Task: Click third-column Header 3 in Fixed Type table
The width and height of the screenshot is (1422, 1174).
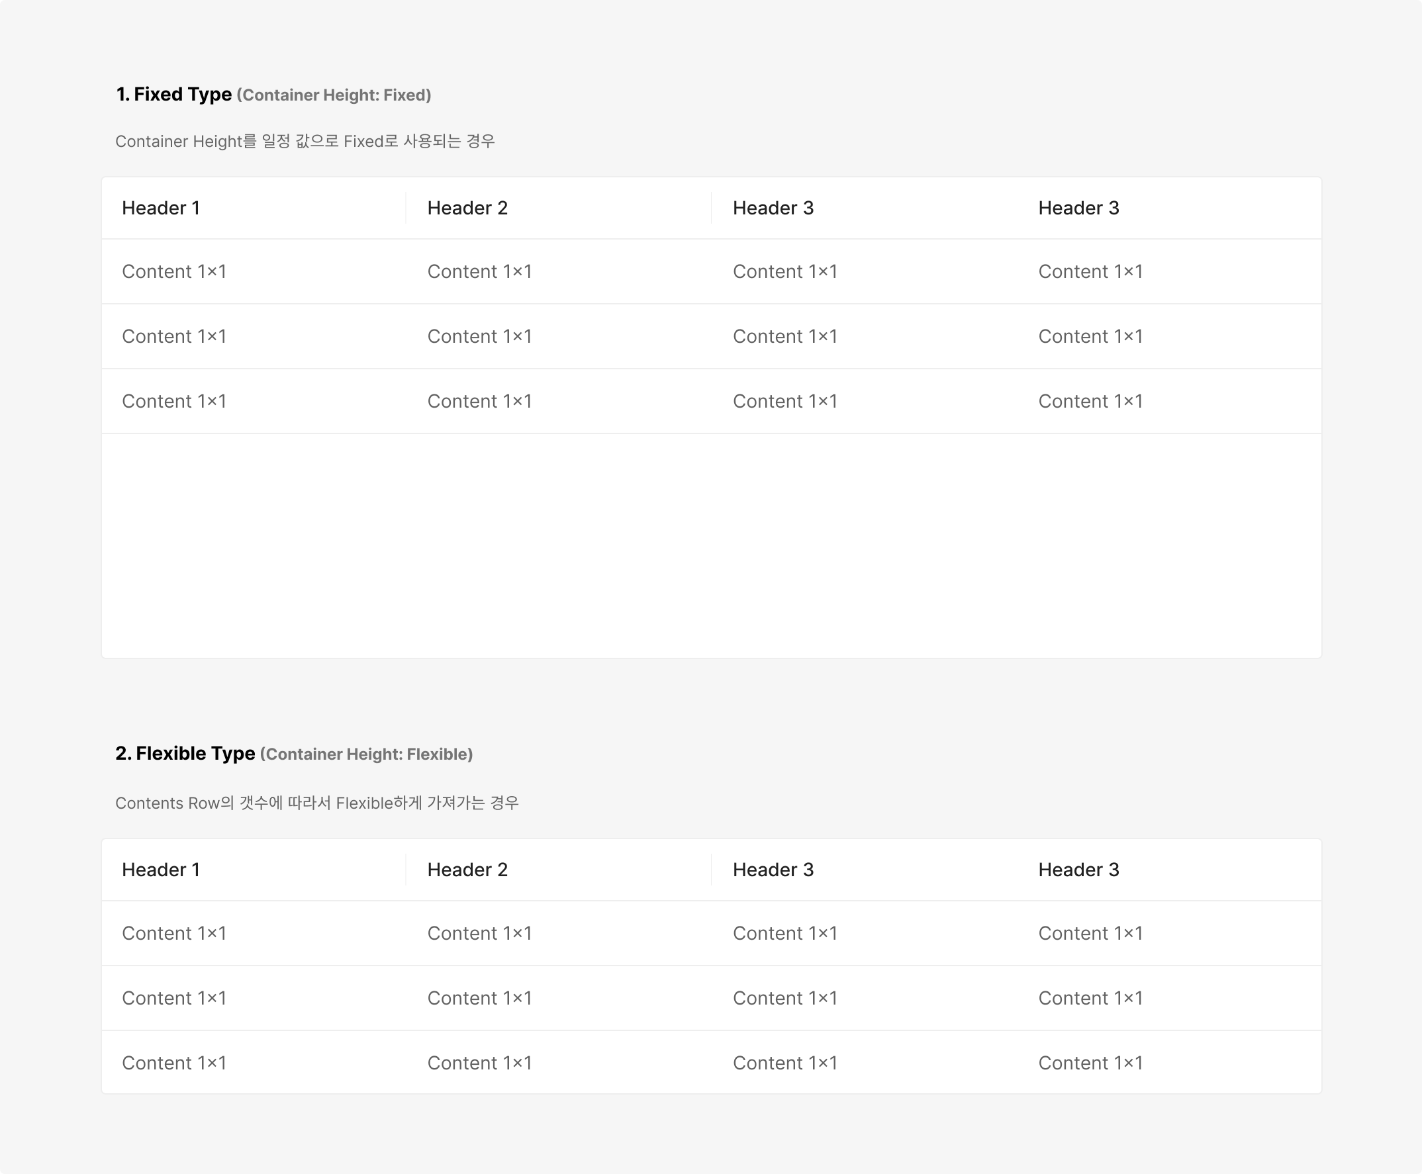Action: tap(773, 208)
